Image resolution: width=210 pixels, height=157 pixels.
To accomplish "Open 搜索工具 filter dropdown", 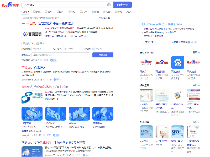I will [x=104, y=18].
